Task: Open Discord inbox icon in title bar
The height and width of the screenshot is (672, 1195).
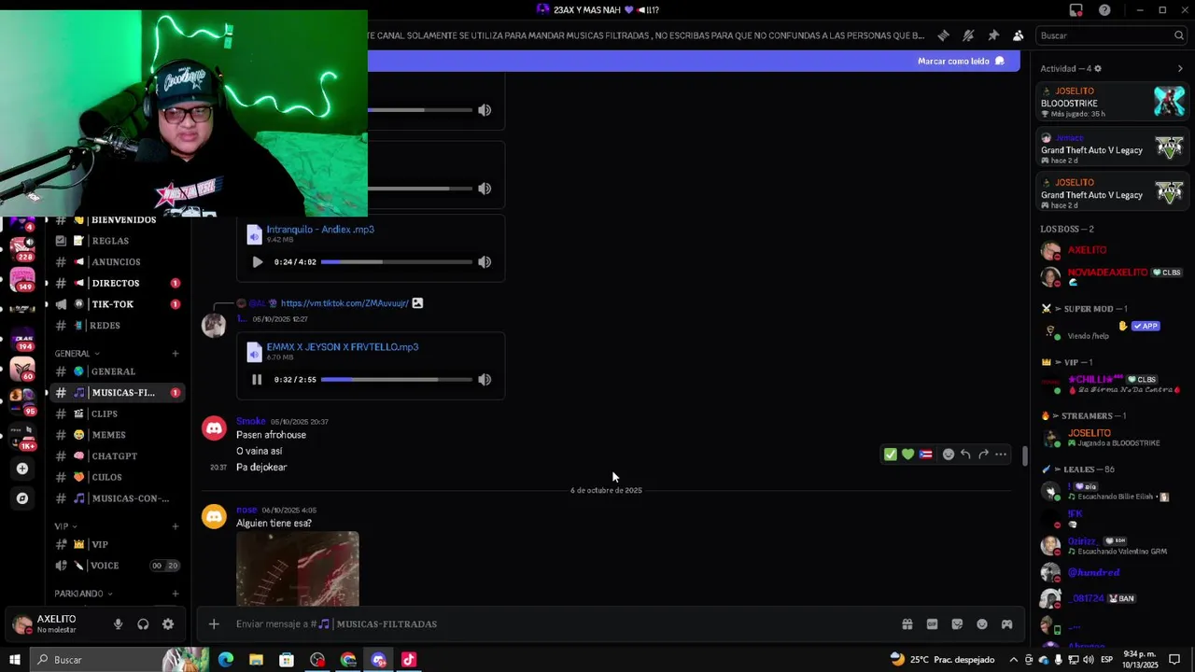Action: (1076, 10)
